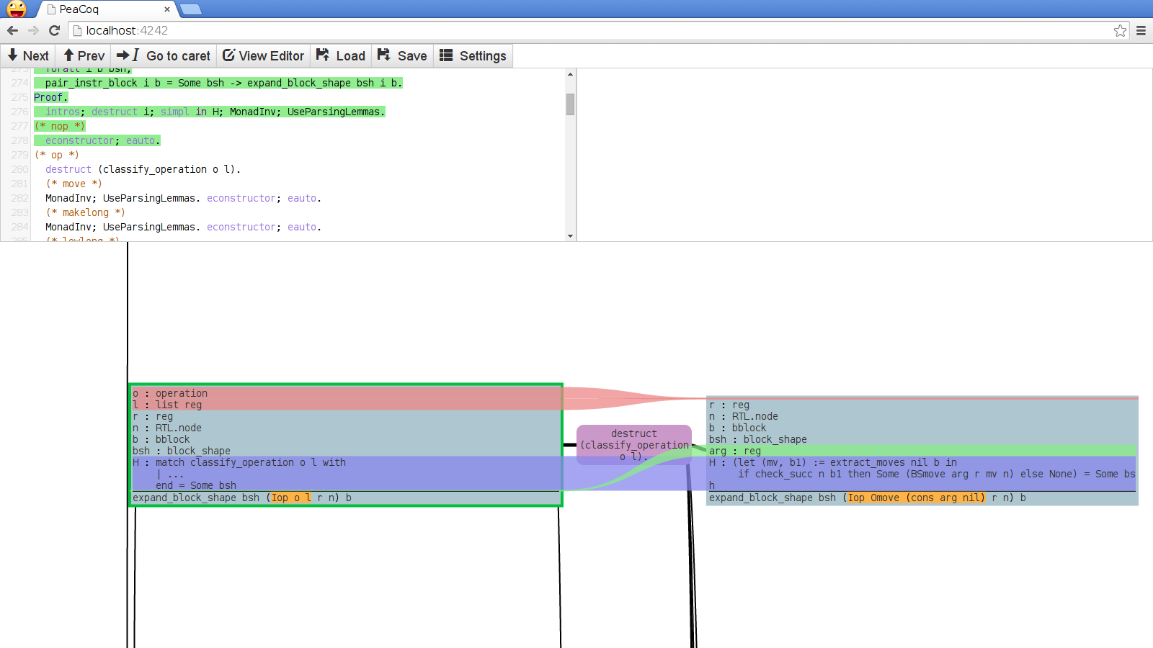Go back with browser back arrow

coord(12,30)
